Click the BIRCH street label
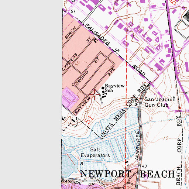 point(71,33)
